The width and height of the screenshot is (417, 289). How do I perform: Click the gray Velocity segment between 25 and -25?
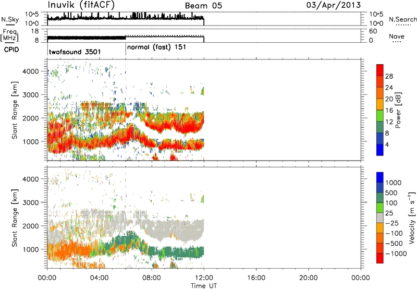coord(380,218)
